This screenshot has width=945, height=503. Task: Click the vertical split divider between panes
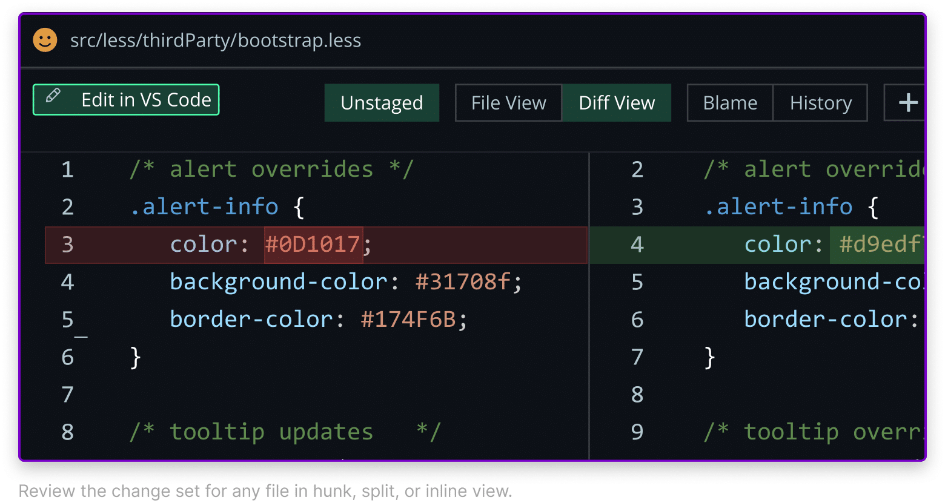pyautogui.click(x=589, y=303)
